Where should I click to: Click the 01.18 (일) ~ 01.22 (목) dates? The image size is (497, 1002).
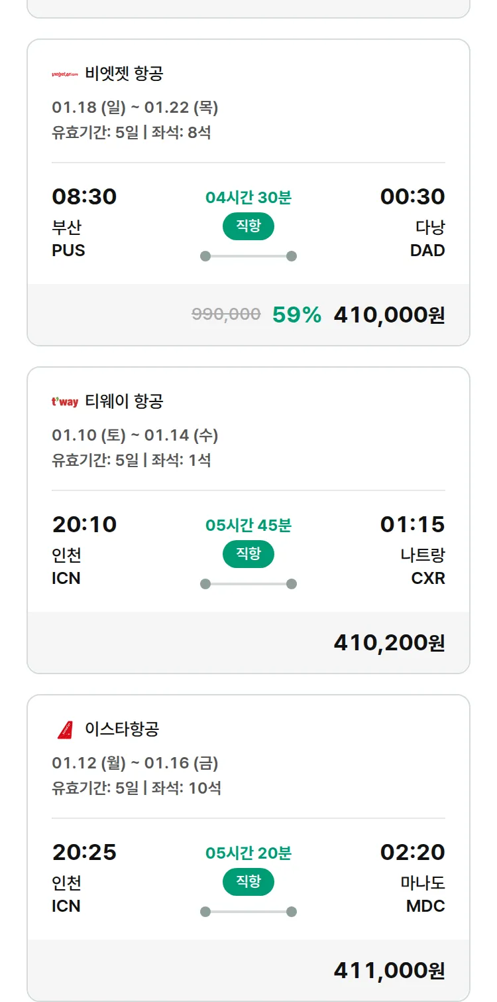(x=135, y=107)
